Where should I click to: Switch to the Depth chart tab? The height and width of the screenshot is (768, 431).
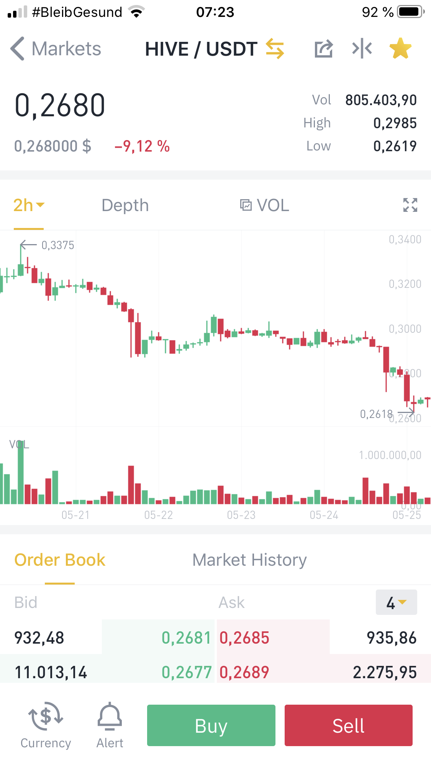point(125,205)
